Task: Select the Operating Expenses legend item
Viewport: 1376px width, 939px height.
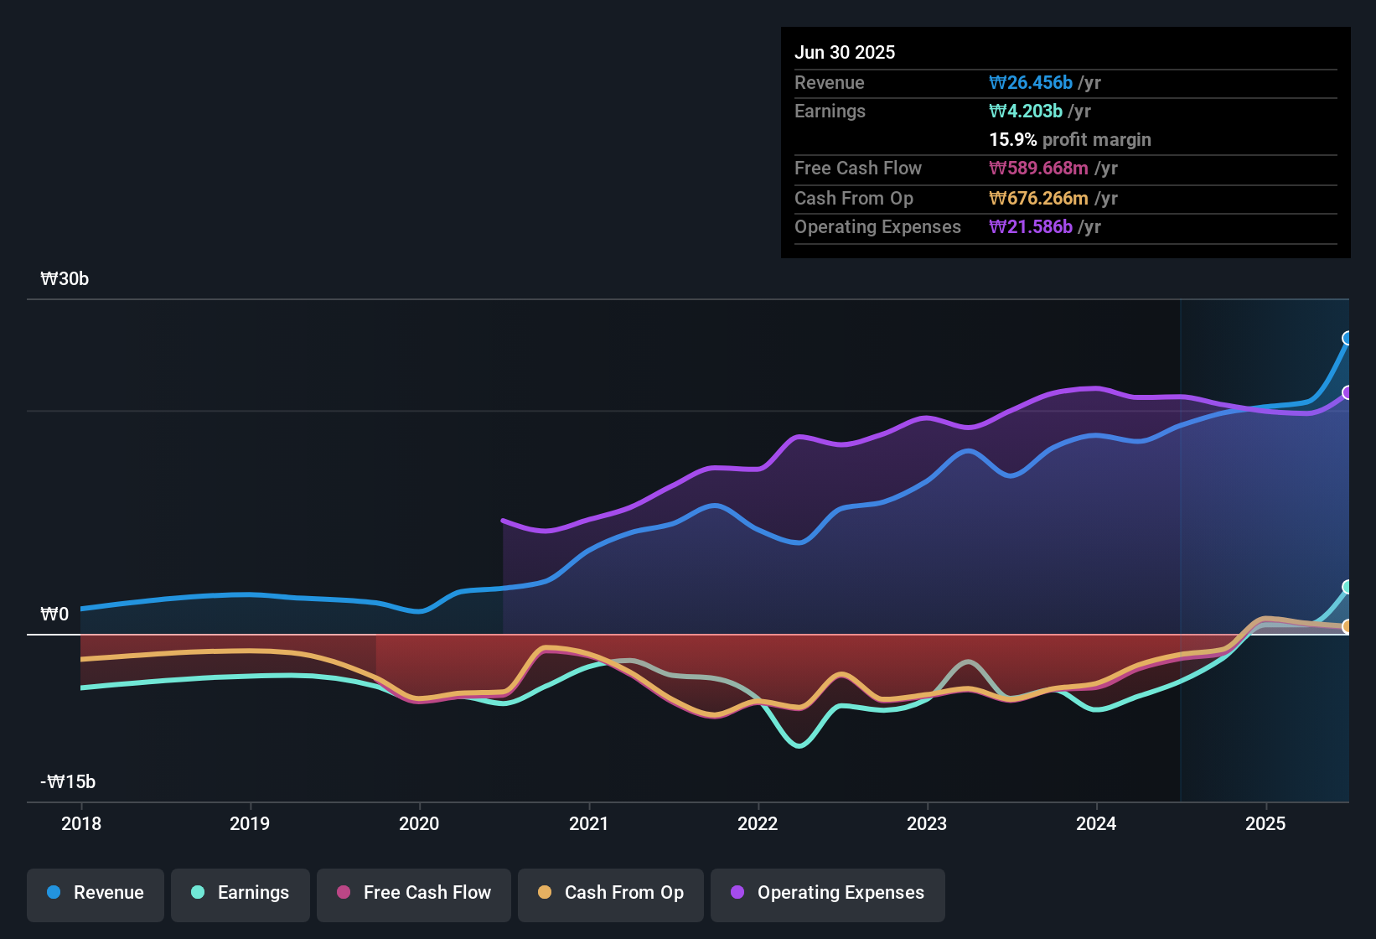Action: [x=827, y=893]
